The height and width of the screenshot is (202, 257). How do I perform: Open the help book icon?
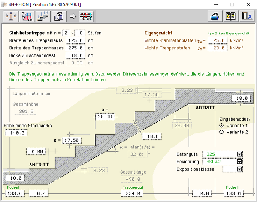[x=230, y=16]
